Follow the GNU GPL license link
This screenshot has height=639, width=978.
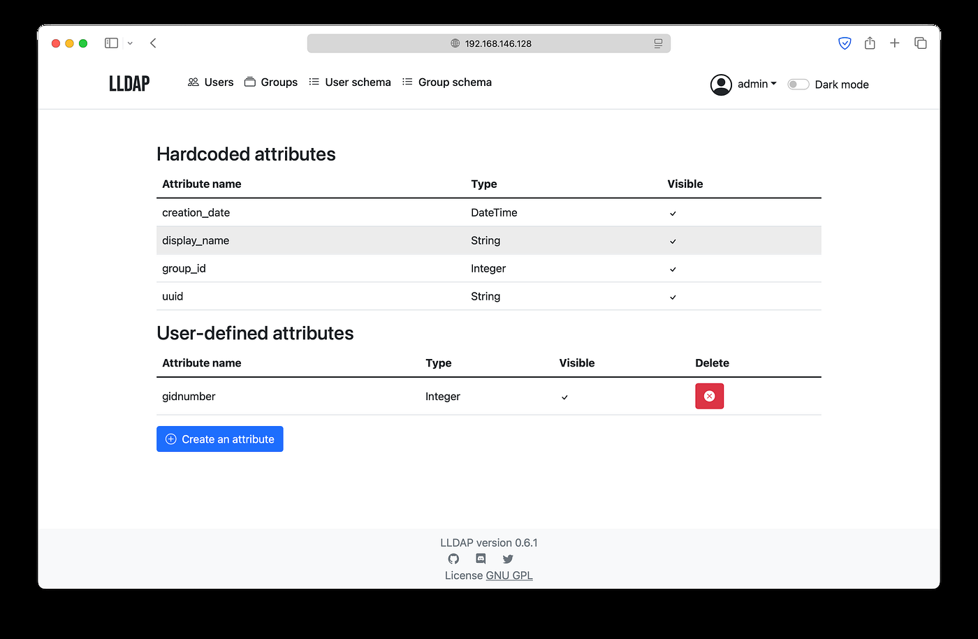coord(509,575)
